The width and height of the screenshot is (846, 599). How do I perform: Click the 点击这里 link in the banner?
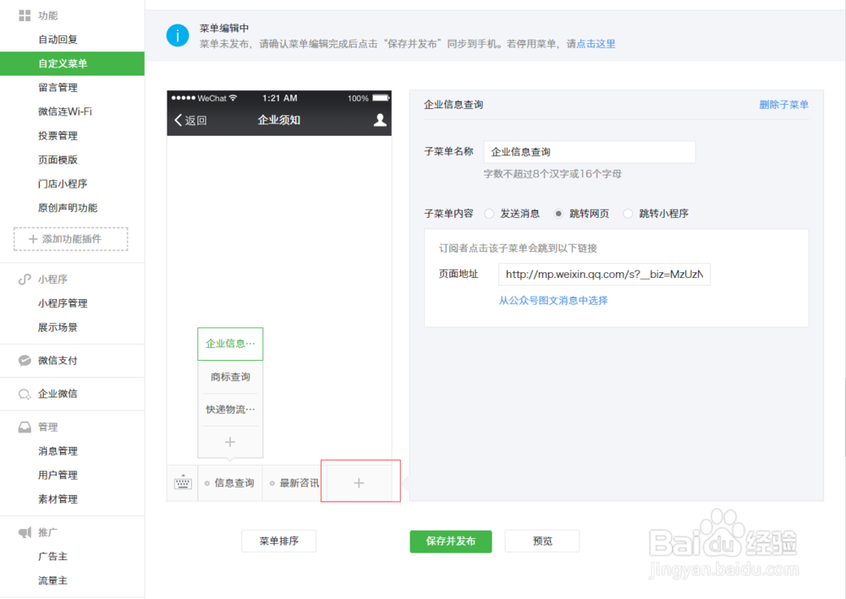tap(596, 44)
